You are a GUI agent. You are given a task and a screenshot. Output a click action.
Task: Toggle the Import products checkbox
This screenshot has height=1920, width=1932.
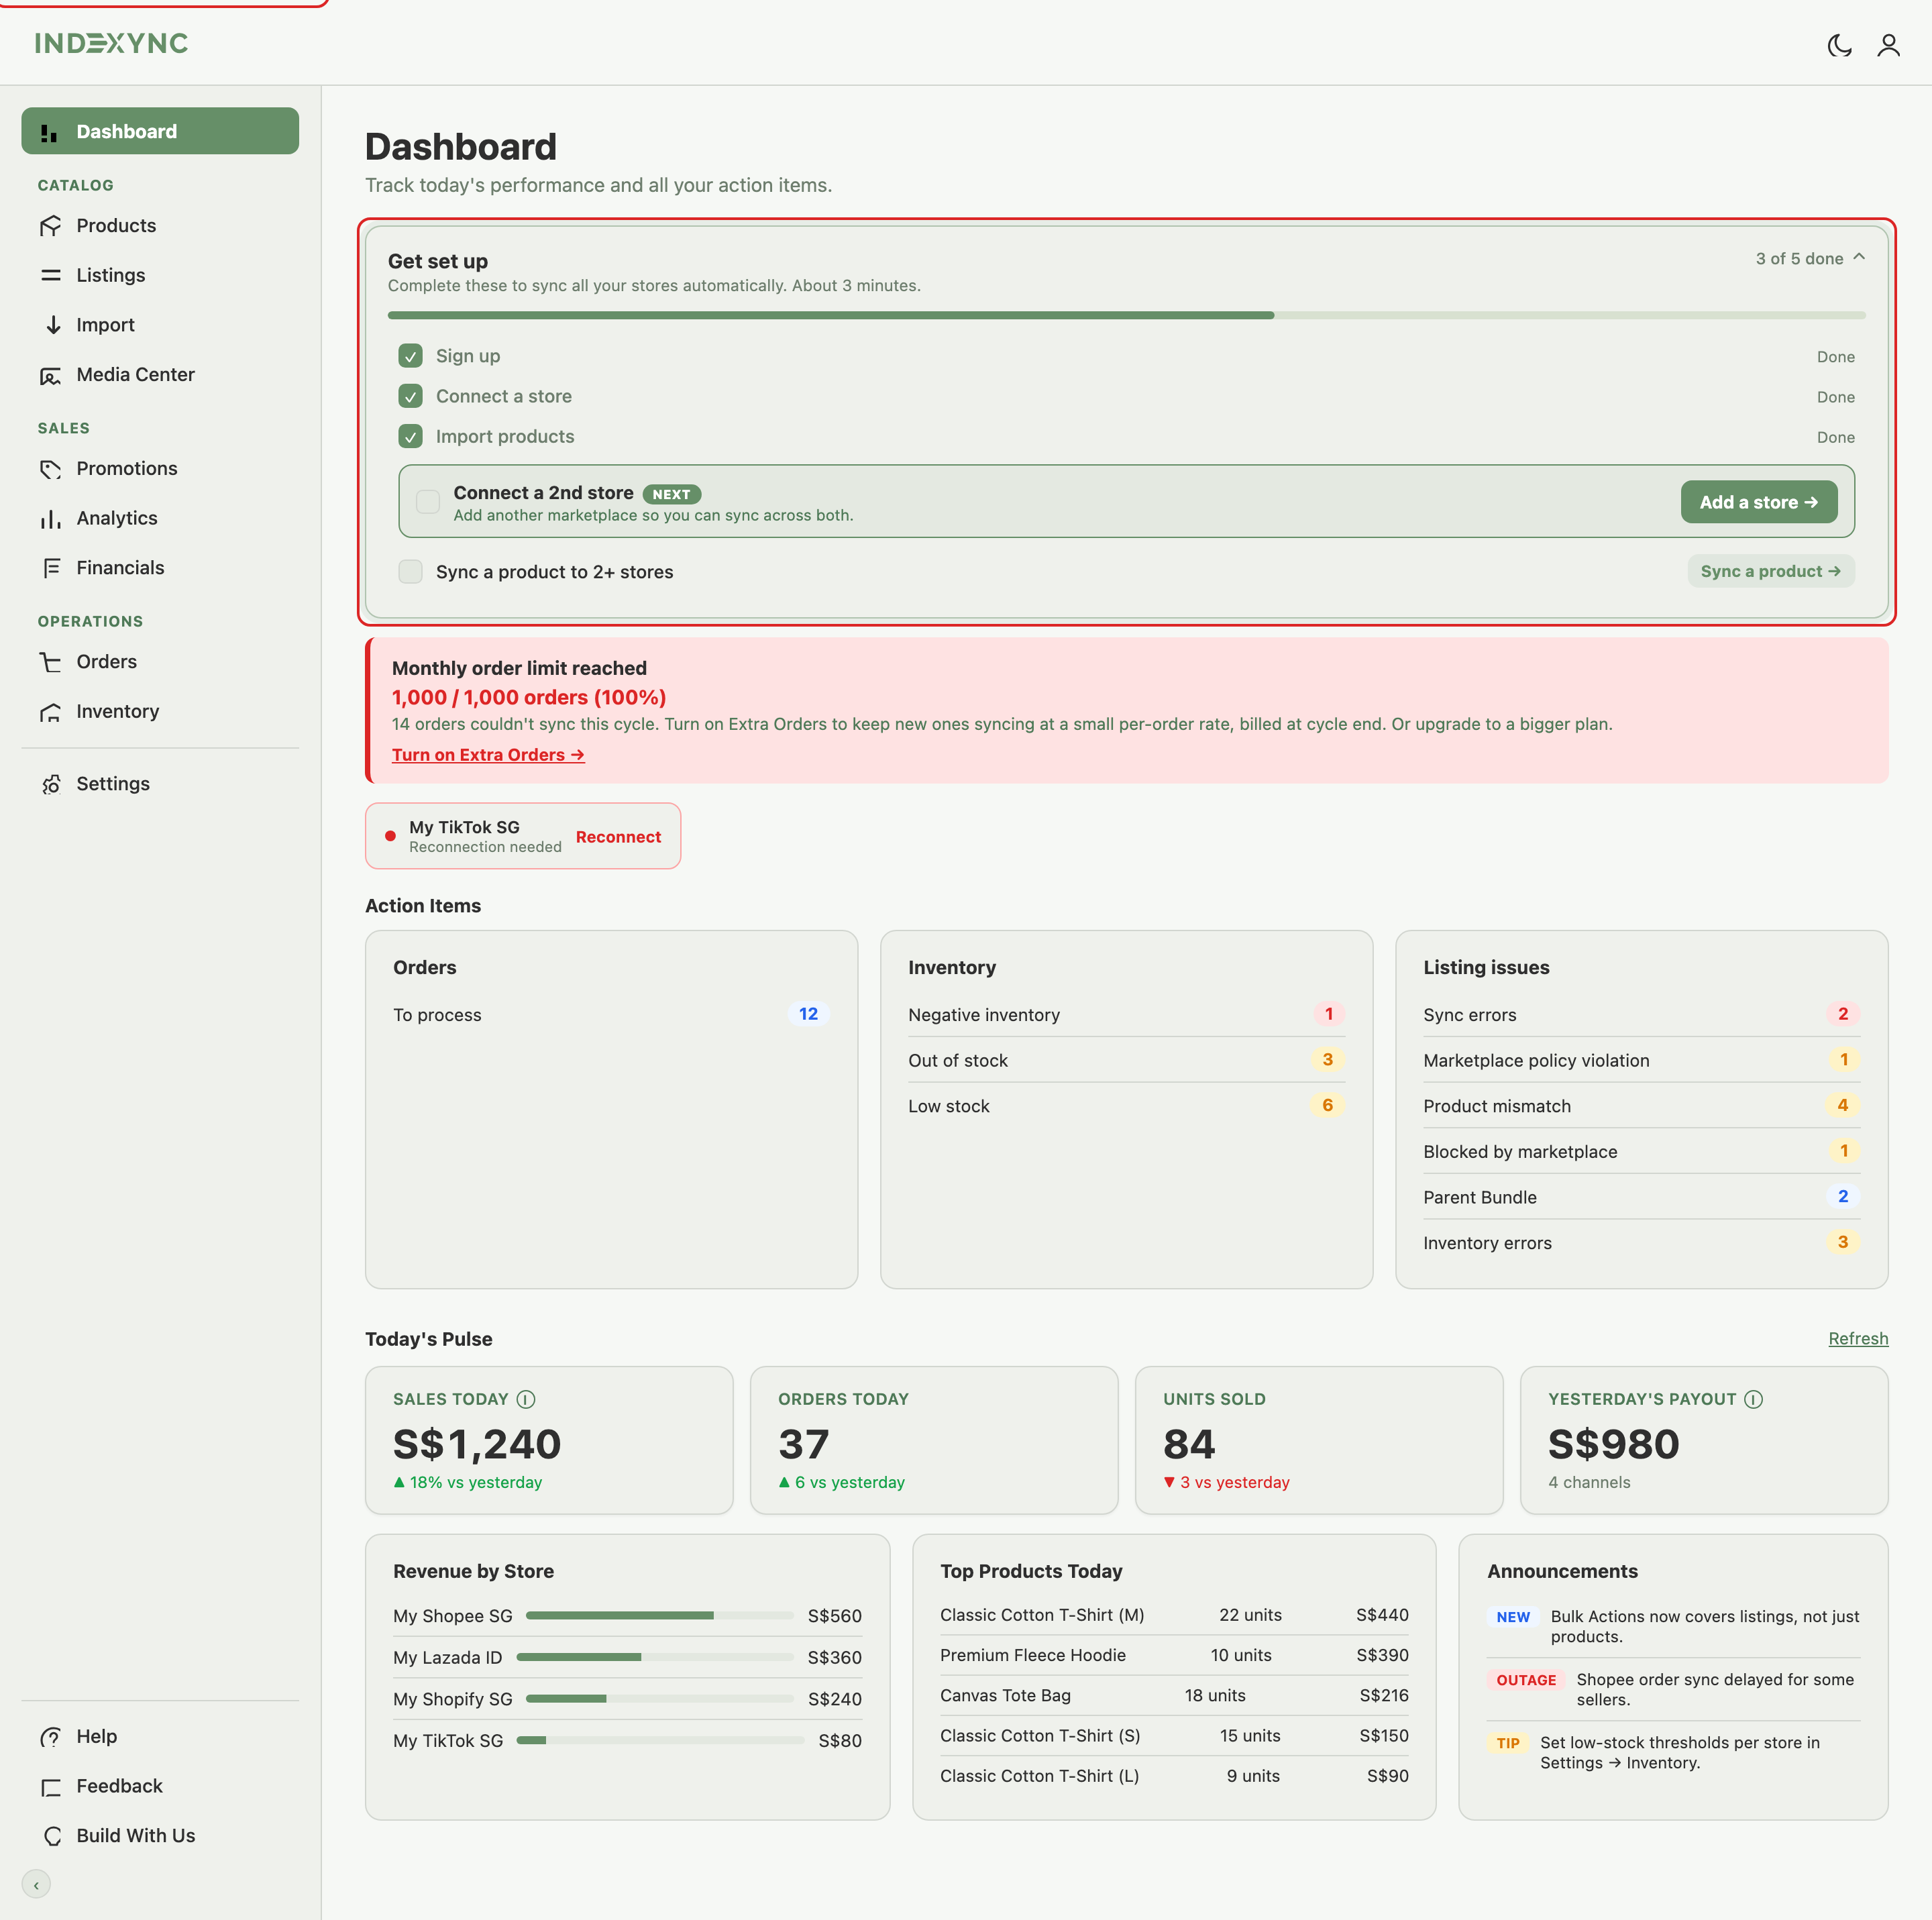(410, 436)
